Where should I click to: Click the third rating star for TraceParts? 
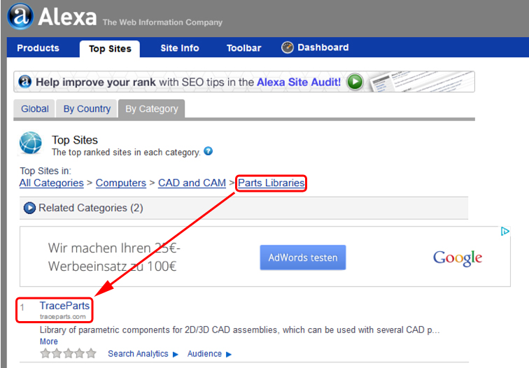[68, 353]
